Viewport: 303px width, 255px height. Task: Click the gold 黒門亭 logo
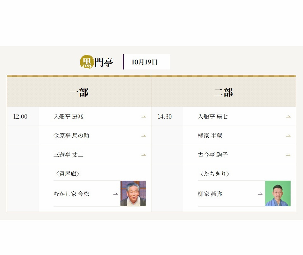point(96,62)
